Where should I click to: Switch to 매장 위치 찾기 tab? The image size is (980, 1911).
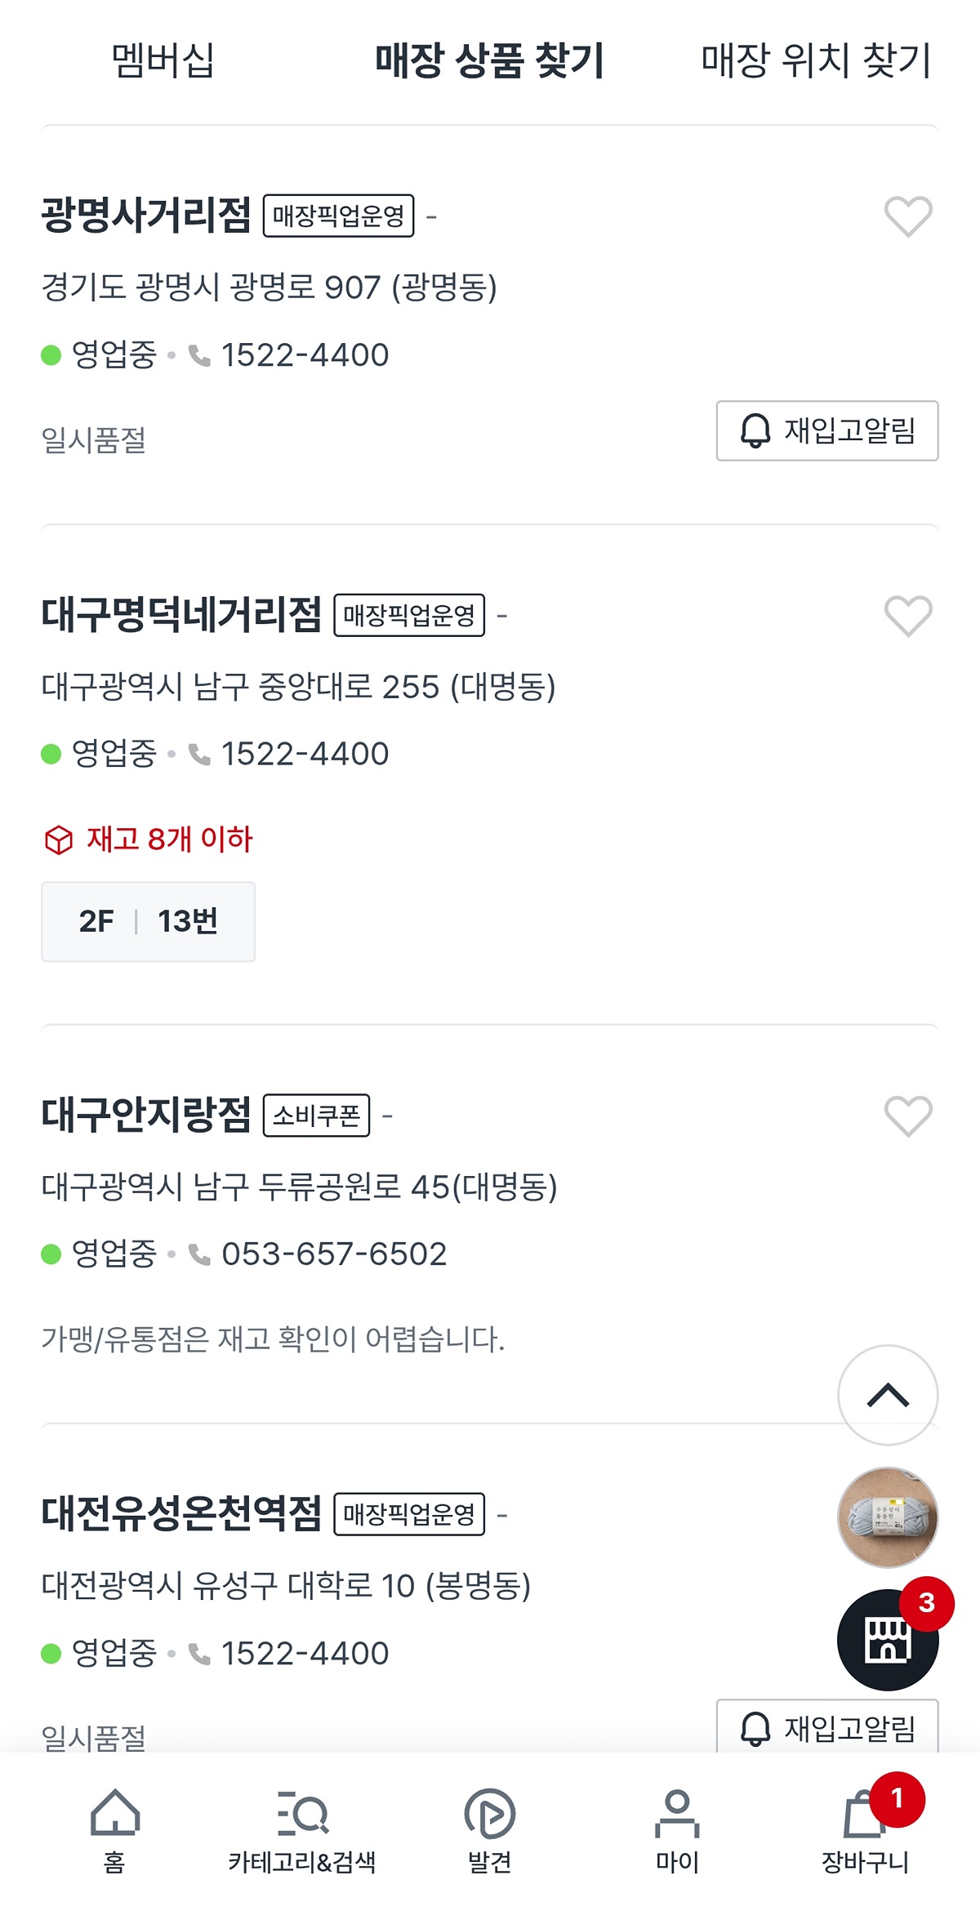(816, 60)
